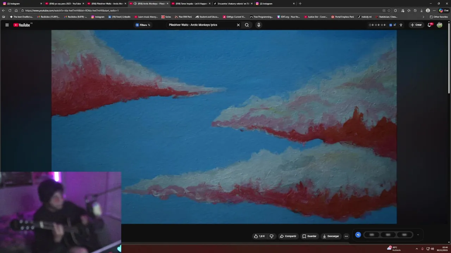Open the Plan BIM Perú bookmark
451x253 pixels.
pos(183,17)
